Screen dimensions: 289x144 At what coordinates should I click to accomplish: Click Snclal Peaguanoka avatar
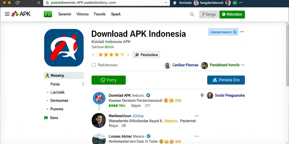pos(210,96)
